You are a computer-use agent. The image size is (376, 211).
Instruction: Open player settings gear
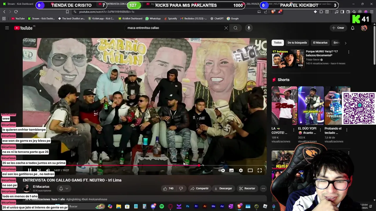241,170
